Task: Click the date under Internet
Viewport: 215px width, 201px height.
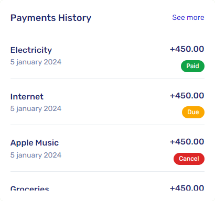Action: [x=36, y=109]
